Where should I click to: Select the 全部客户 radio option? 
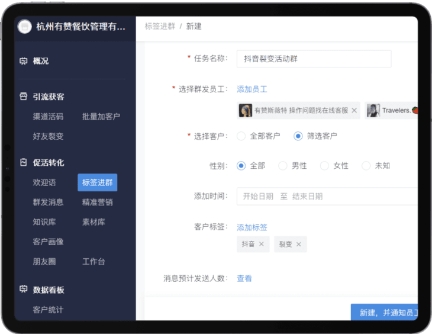click(241, 136)
